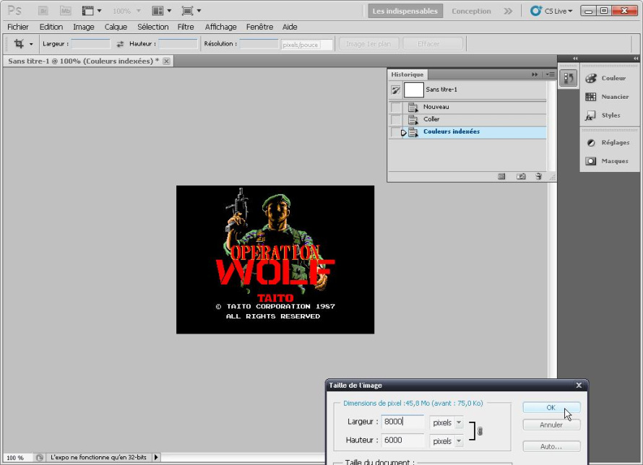Open the Nuancier swatches panel
This screenshot has width=643, height=465.
point(606,97)
